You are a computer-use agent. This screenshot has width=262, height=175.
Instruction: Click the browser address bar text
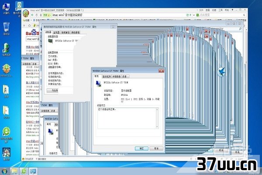[x=68, y=15]
